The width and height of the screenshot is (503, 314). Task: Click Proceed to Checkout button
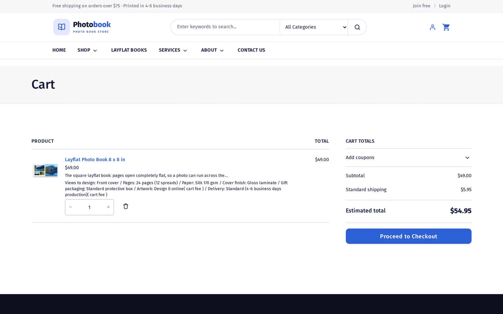[x=408, y=236]
